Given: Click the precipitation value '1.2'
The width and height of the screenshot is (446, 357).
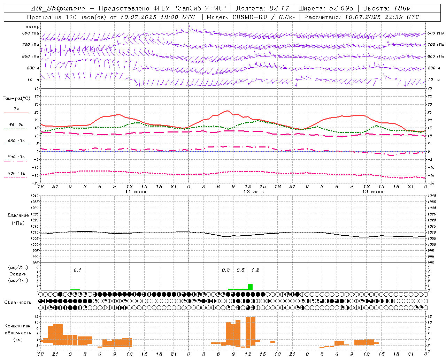Looking at the screenshot, I should point(255,270).
